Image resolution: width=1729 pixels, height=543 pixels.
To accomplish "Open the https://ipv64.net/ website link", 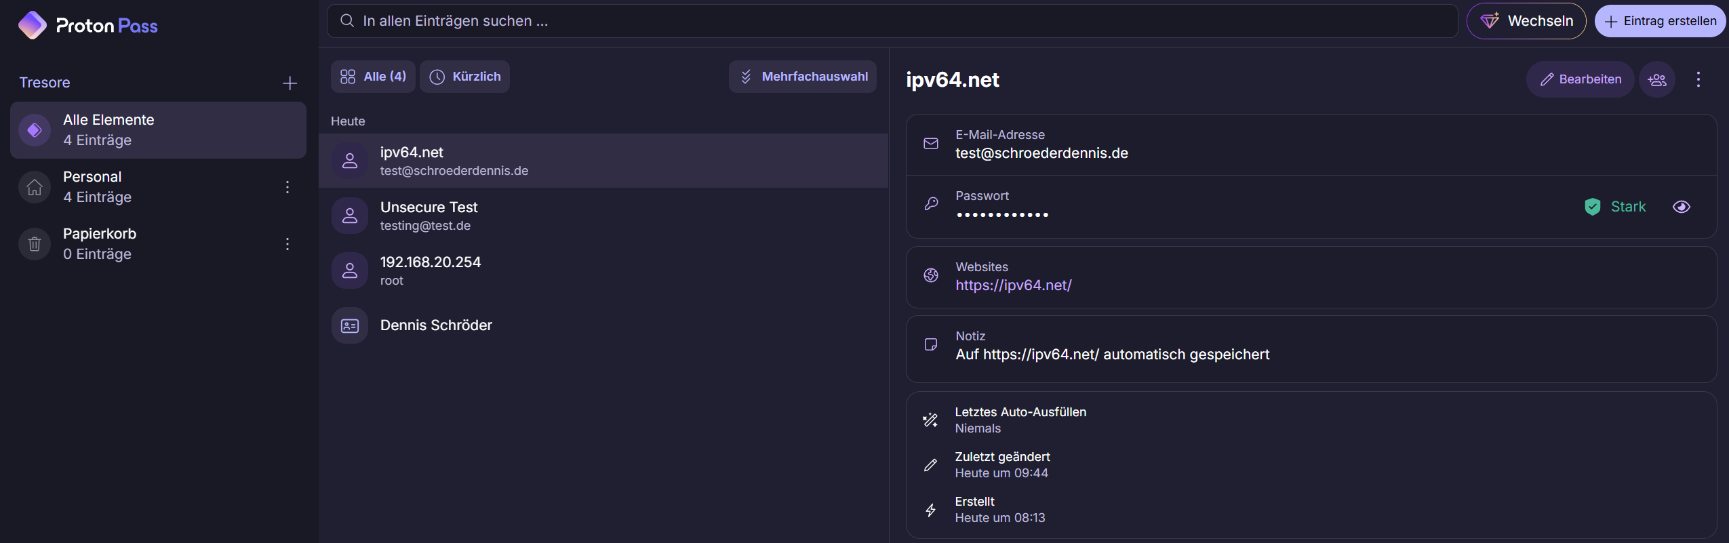I will click(1013, 285).
